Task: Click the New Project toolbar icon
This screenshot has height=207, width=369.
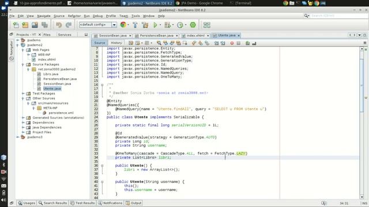Action: [25, 25]
